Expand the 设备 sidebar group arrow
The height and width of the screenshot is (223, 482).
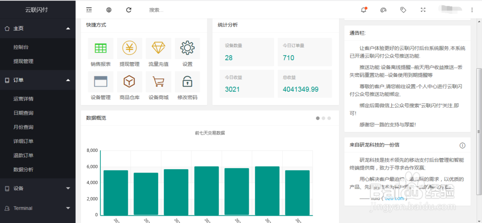(68, 188)
